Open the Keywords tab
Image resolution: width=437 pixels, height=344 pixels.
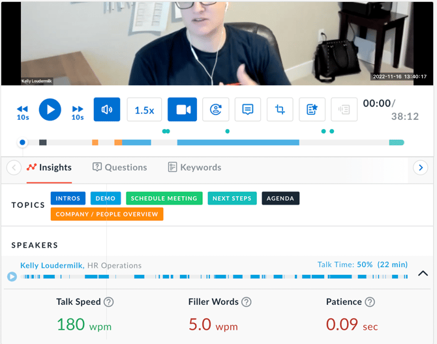(194, 167)
